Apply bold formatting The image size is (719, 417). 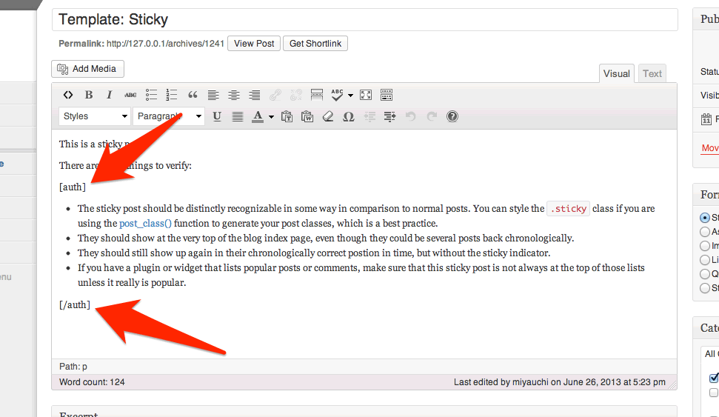(89, 95)
